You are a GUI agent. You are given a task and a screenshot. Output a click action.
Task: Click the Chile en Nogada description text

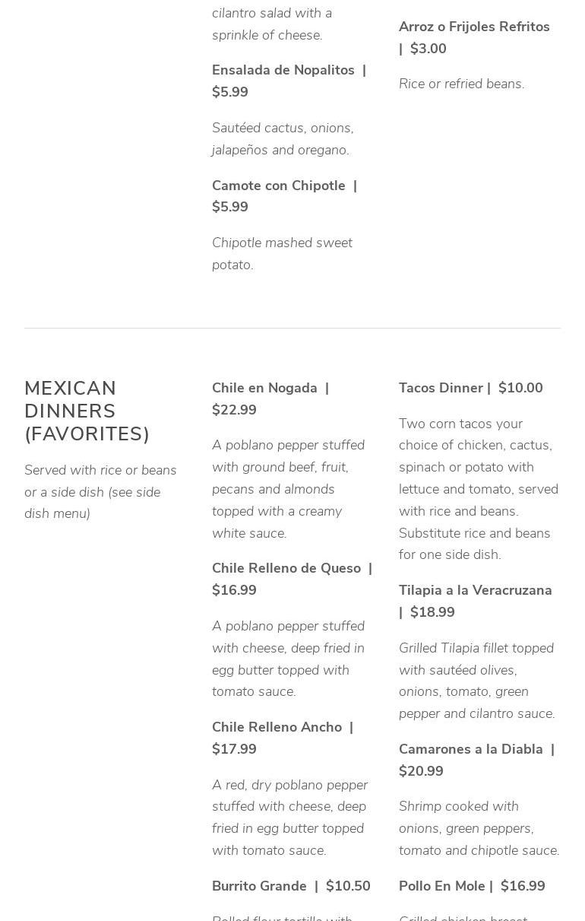[288, 489]
